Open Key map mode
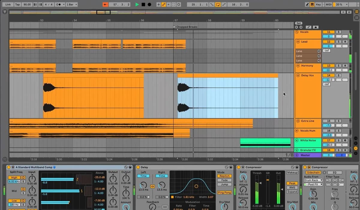 [x=318, y=4]
